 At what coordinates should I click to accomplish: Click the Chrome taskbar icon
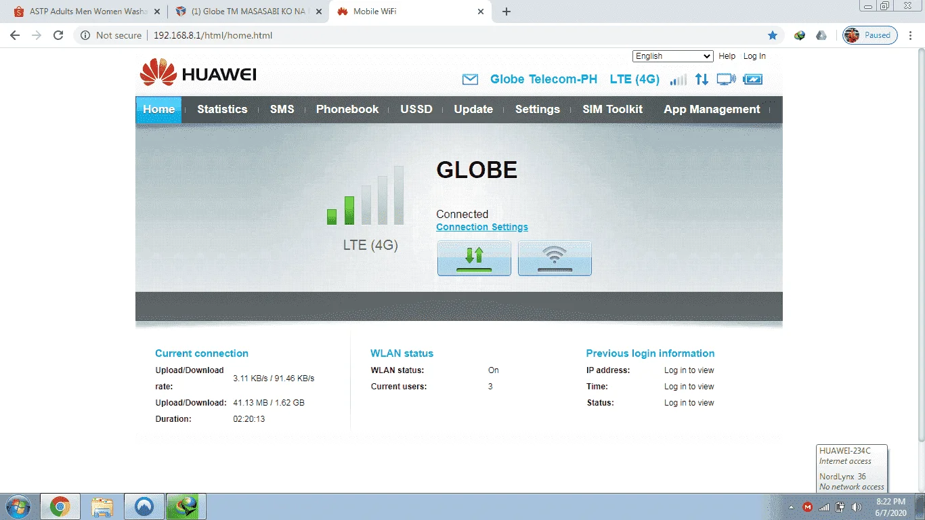point(60,506)
